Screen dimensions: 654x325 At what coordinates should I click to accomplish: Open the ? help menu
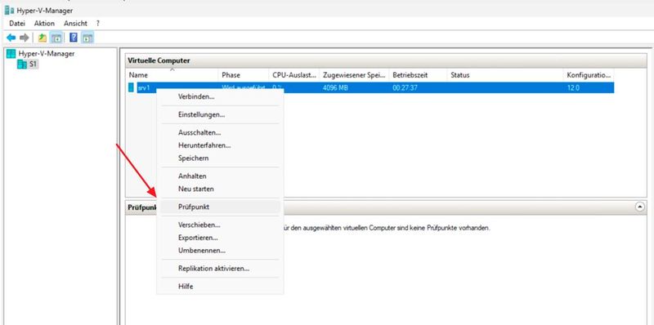[x=97, y=24]
